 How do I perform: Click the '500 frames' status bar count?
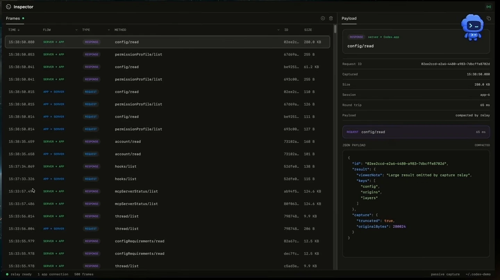(84, 274)
